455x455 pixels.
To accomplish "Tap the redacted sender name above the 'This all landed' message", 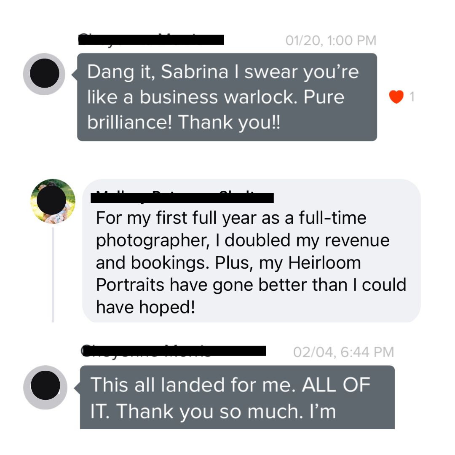I will pyautogui.click(x=174, y=350).
